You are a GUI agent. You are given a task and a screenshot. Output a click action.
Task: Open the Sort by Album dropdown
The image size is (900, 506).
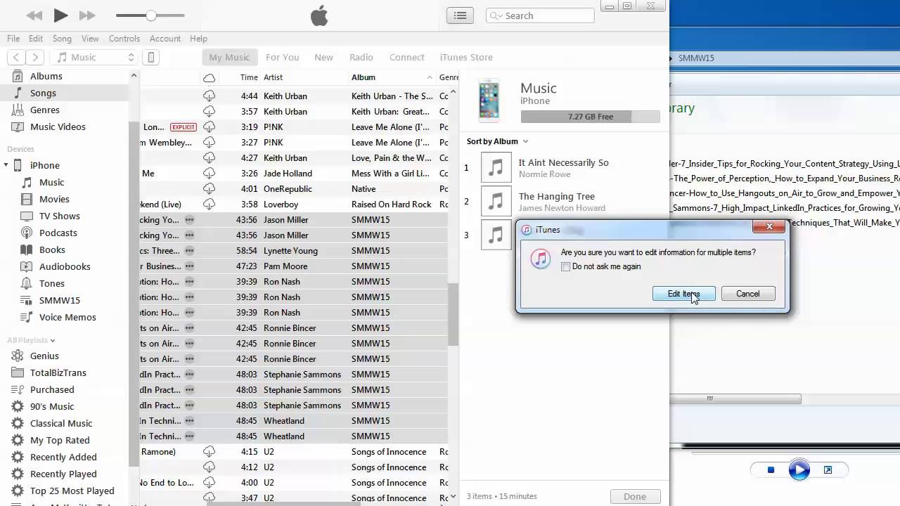(x=497, y=141)
